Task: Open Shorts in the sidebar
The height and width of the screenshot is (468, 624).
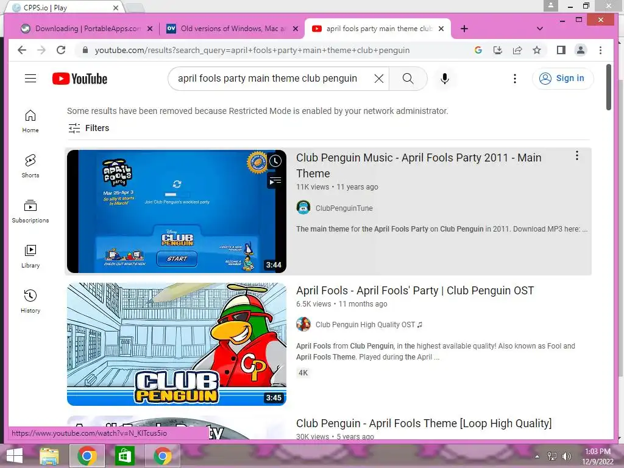Action: (x=30, y=166)
